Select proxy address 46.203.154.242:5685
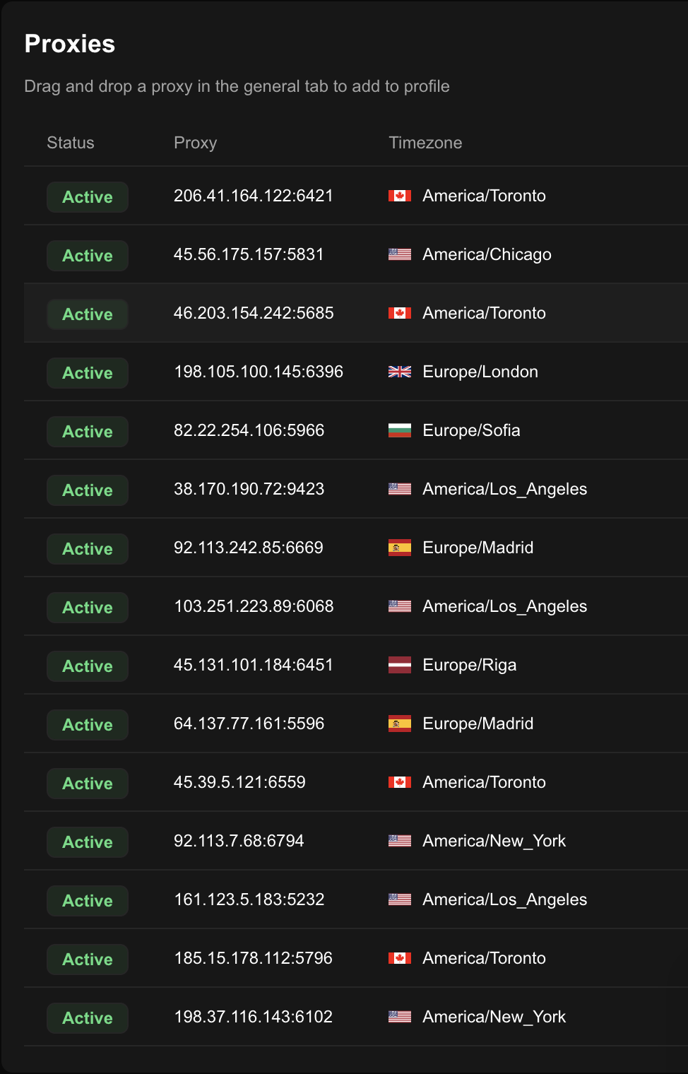688x1074 pixels. 254,313
